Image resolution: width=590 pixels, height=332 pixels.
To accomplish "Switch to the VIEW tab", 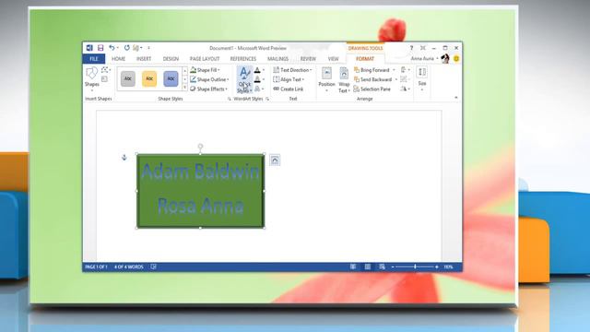I will pyautogui.click(x=333, y=59).
